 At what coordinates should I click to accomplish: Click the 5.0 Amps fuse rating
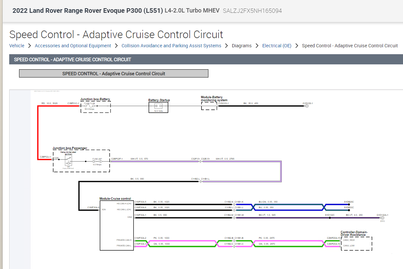pos(97,165)
